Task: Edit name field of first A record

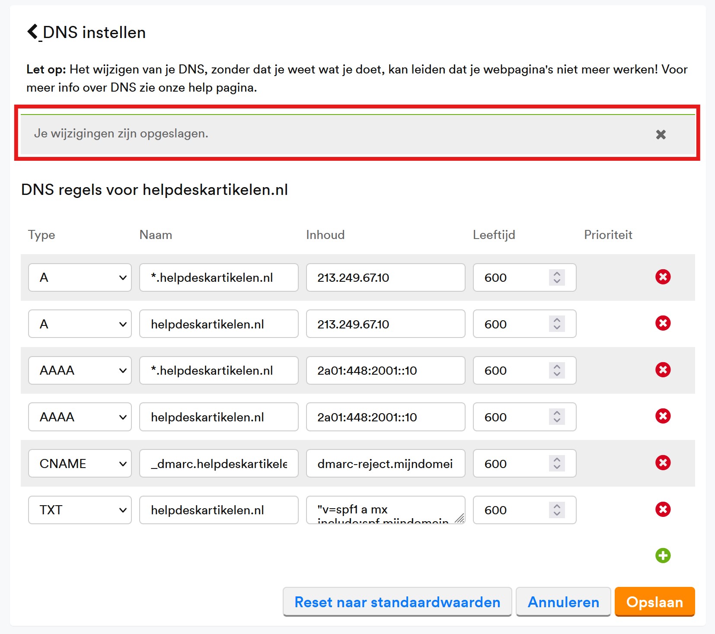Action: 219,277
